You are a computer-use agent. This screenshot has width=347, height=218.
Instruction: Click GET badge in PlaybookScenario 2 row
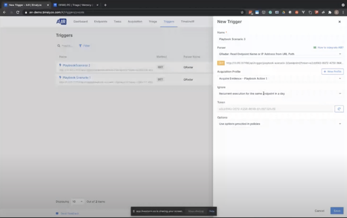coord(160,67)
